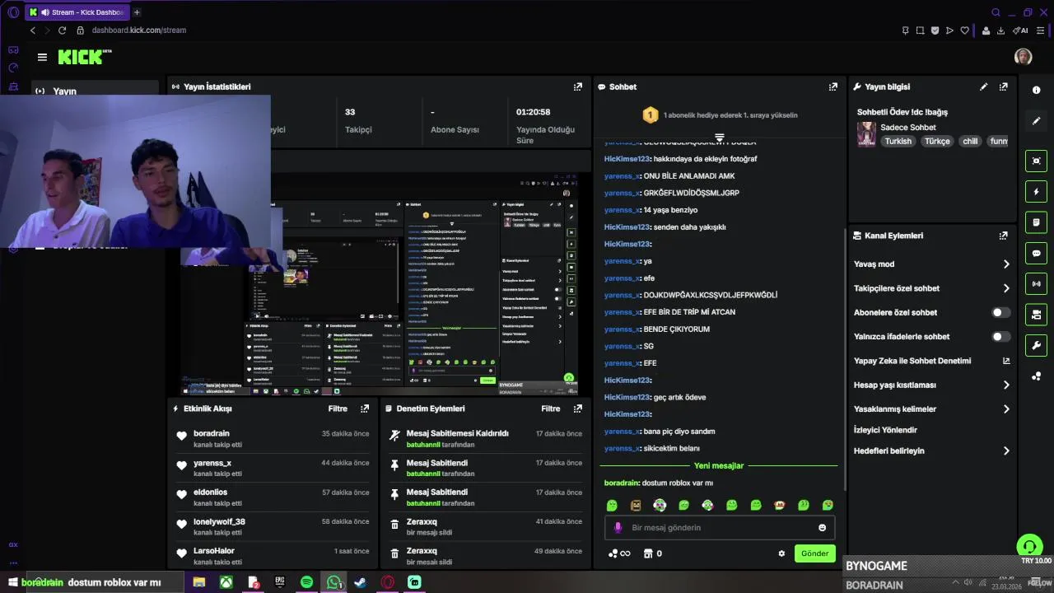Insert the brown angry box emote
Image resolution: width=1054 pixels, height=593 pixels.
point(636,505)
